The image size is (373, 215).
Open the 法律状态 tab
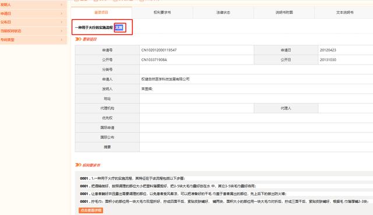pos(223,12)
